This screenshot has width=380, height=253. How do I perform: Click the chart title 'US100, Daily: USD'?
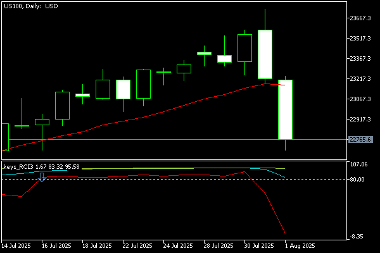point(31,6)
